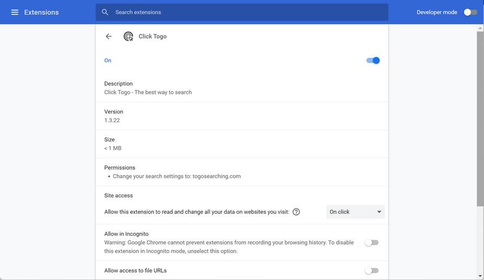The width and height of the screenshot is (484, 280).
Task: Click the back arrow to extensions list
Action: point(109,37)
